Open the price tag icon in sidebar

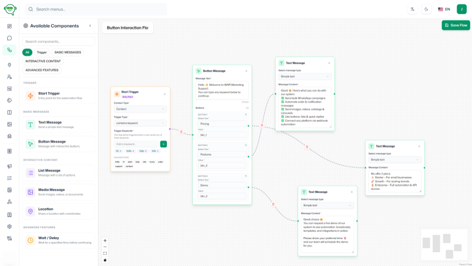9,100
